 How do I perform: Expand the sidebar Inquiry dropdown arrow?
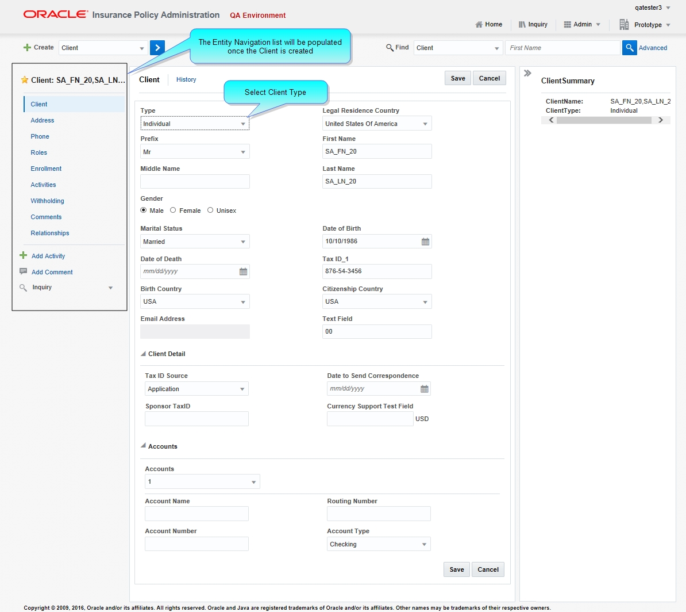click(x=111, y=288)
